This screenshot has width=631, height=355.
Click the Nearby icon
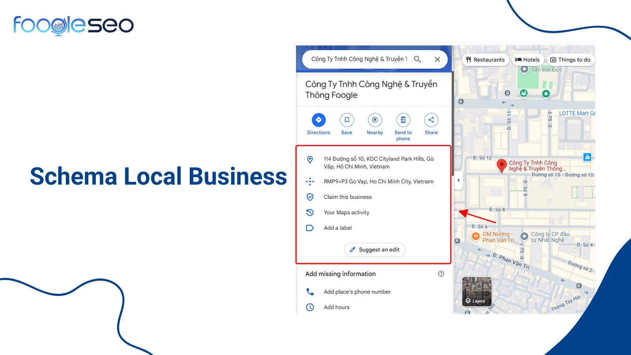pos(375,120)
